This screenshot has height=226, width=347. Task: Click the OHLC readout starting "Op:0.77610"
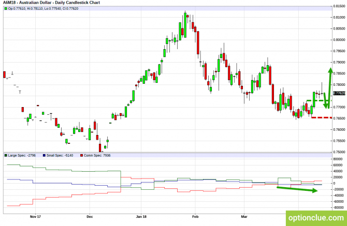click(43, 9)
